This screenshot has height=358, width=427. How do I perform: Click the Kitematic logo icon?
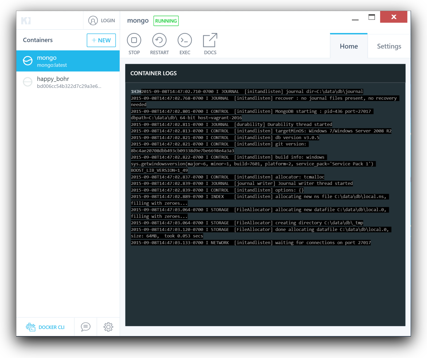point(26,21)
